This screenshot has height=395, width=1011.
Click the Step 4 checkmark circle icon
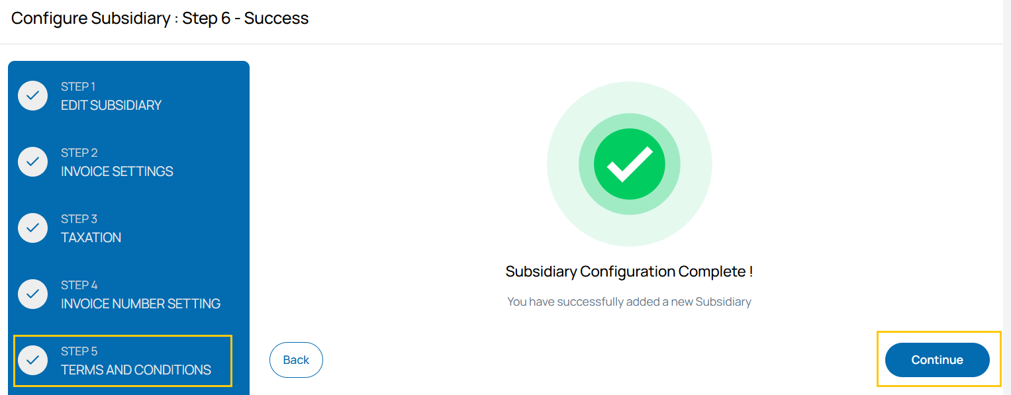[x=33, y=294]
